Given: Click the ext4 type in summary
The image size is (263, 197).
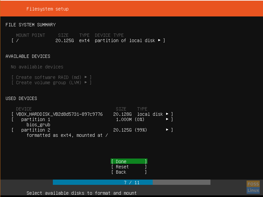Looking at the screenshot, I should tap(84, 40).
